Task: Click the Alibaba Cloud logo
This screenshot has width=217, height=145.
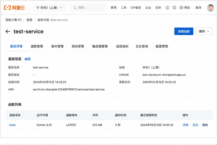Action: pos(14,8)
